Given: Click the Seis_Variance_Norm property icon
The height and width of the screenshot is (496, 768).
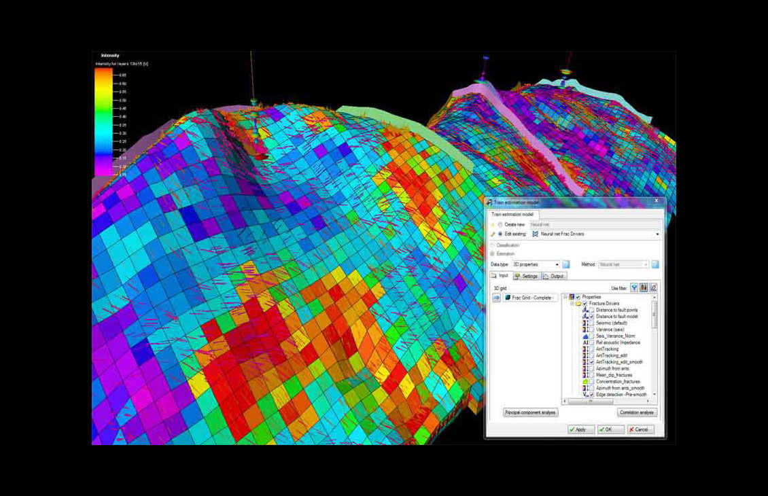Looking at the screenshot, I should 584,336.
